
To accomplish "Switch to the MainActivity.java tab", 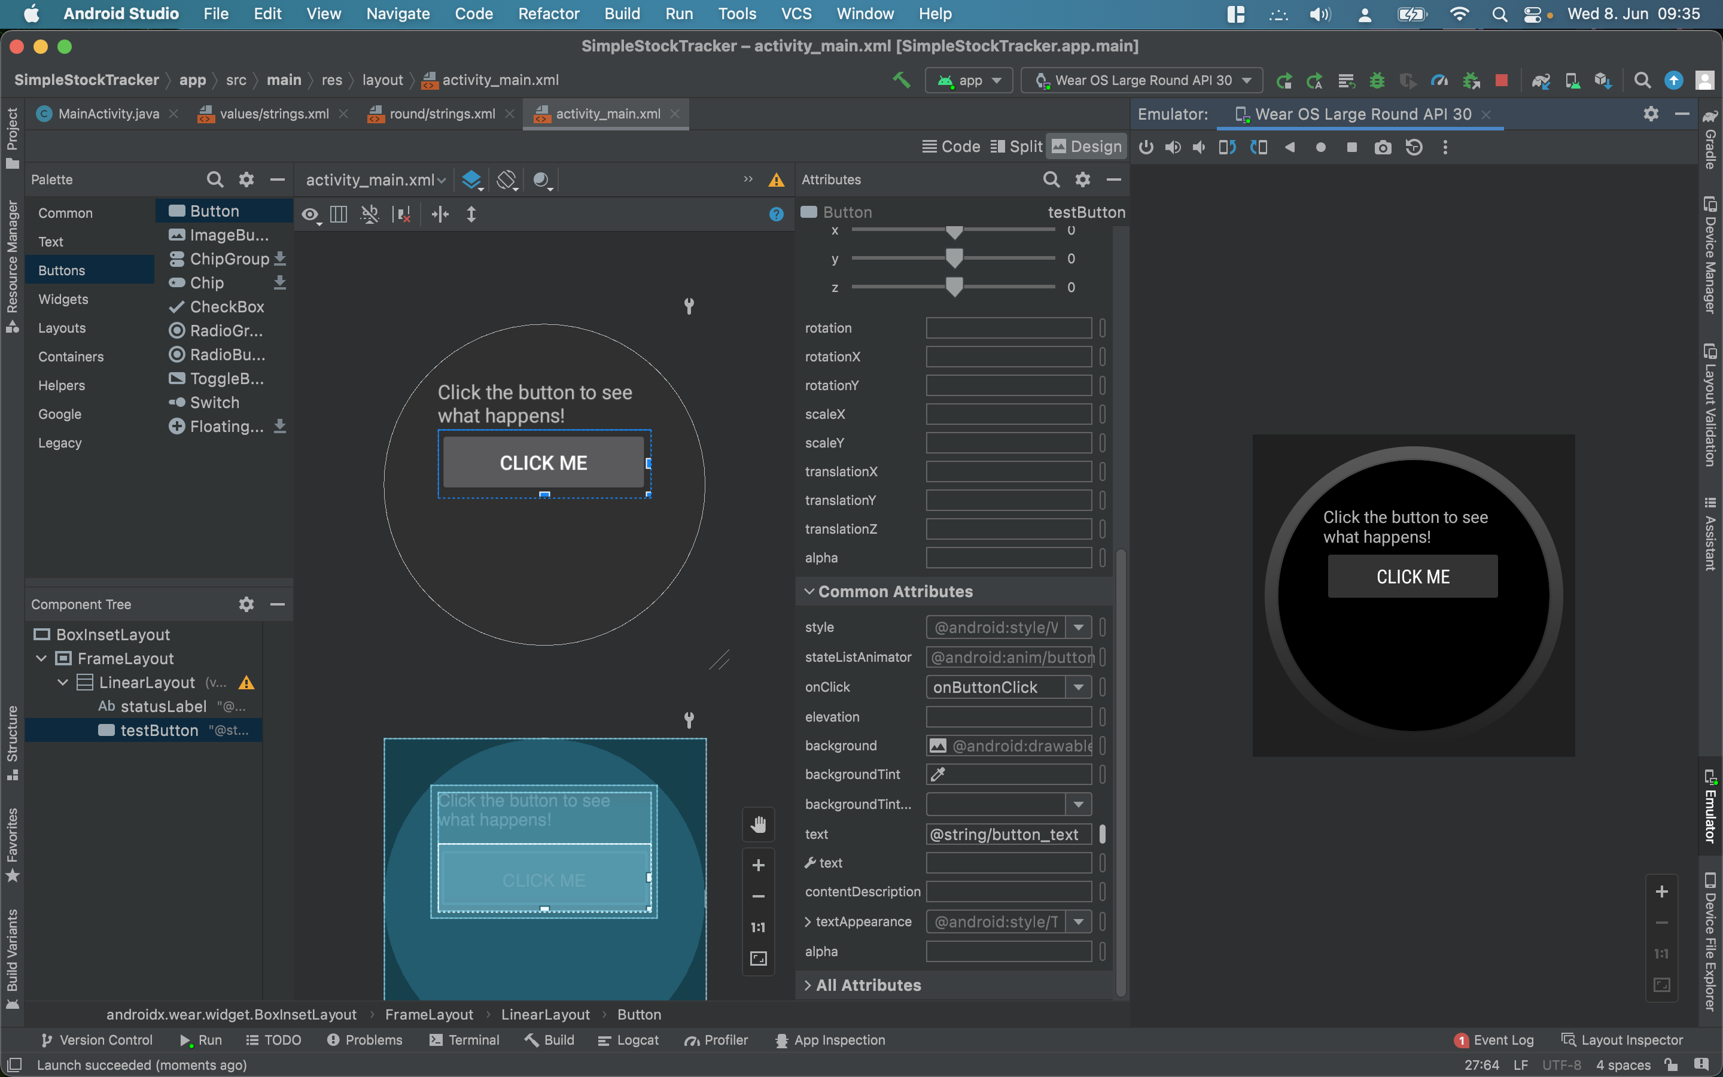I will pos(108,114).
